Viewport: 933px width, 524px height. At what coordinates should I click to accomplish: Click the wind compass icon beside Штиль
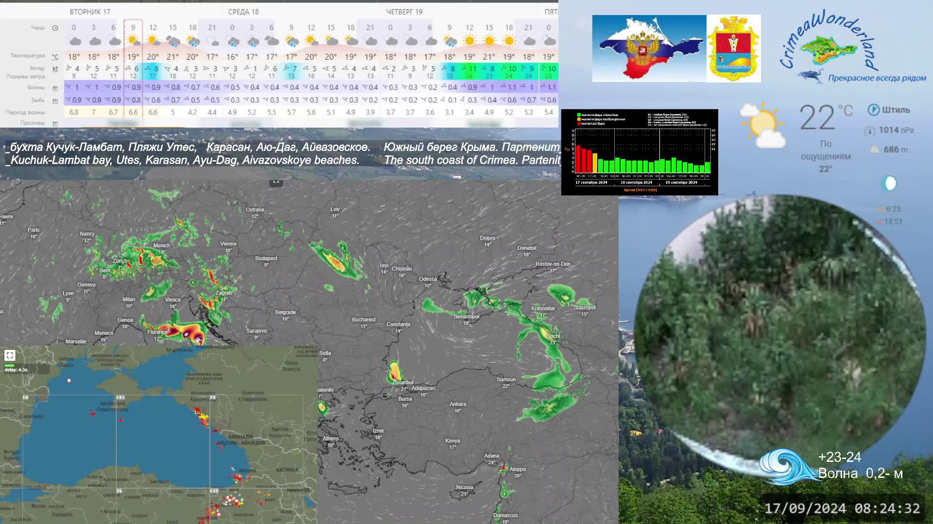(873, 110)
